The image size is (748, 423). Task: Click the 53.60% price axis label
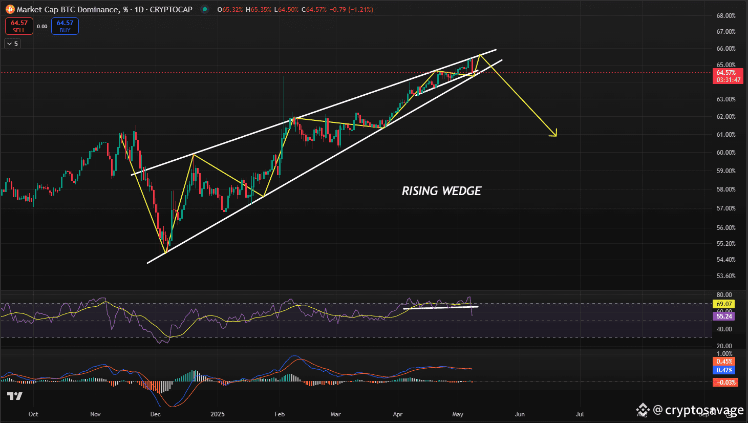tap(726, 276)
